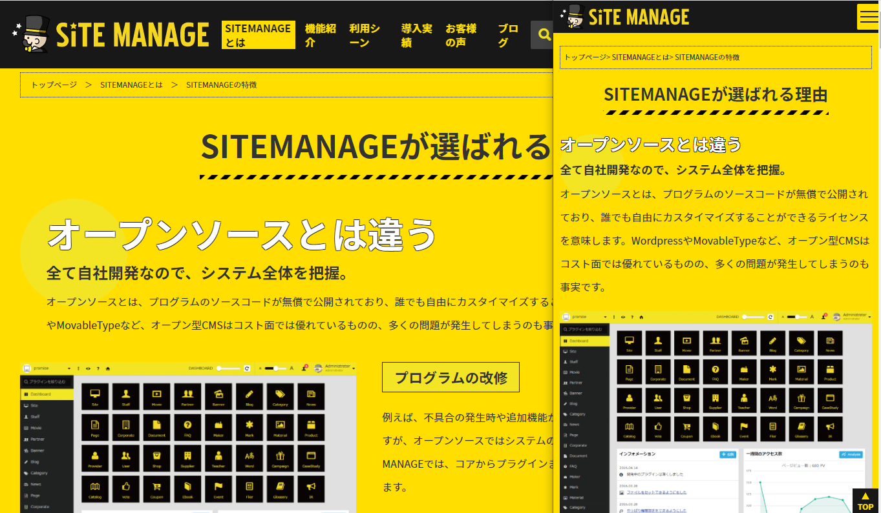Open the hamburger menu in mobile view

pyautogui.click(x=867, y=17)
